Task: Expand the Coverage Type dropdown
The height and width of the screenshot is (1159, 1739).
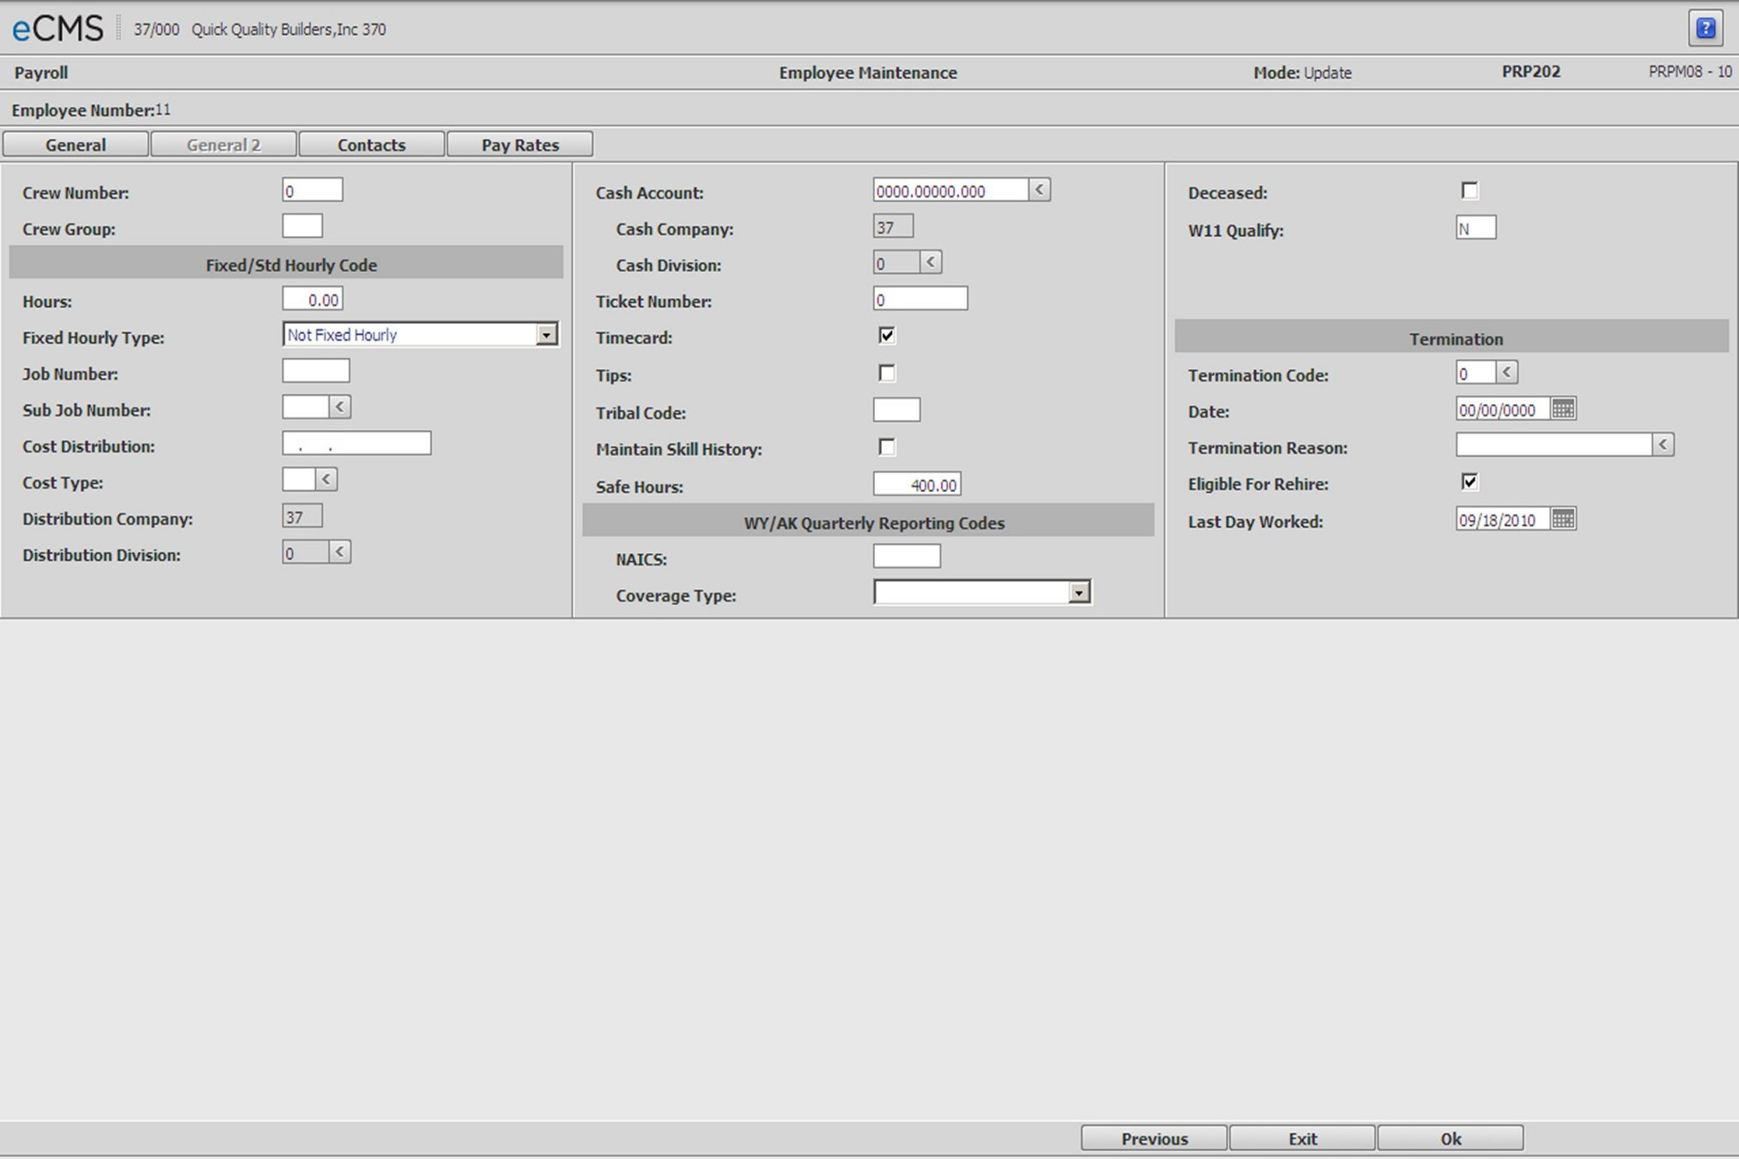Action: point(1079,592)
